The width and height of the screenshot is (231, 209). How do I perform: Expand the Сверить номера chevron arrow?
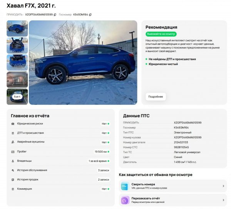[x=223, y=186]
